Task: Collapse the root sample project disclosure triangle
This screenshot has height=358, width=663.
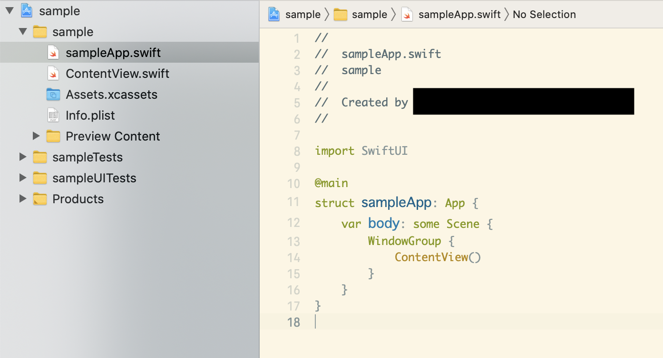Action: [x=10, y=11]
